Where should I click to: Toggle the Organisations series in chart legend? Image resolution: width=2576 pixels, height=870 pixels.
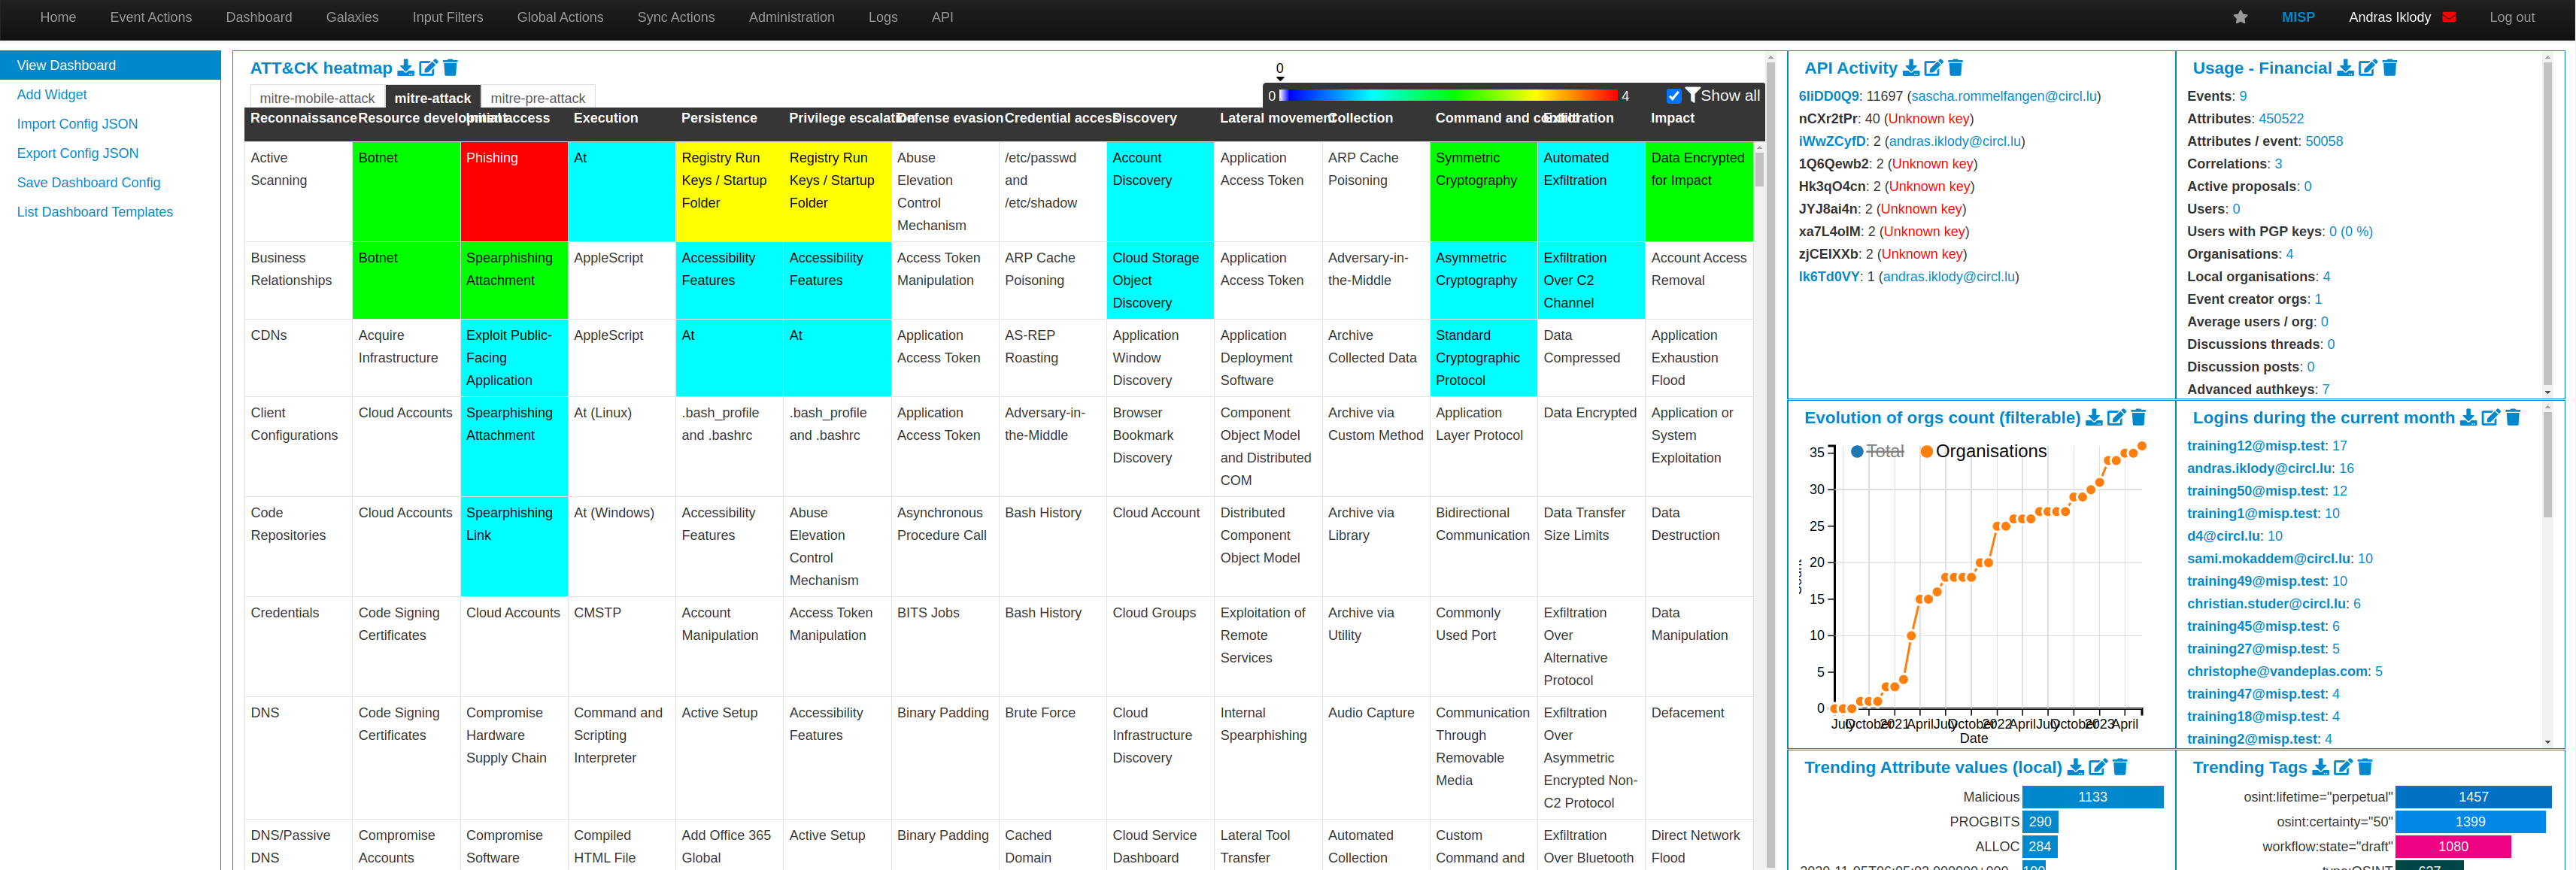[x=1990, y=452]
